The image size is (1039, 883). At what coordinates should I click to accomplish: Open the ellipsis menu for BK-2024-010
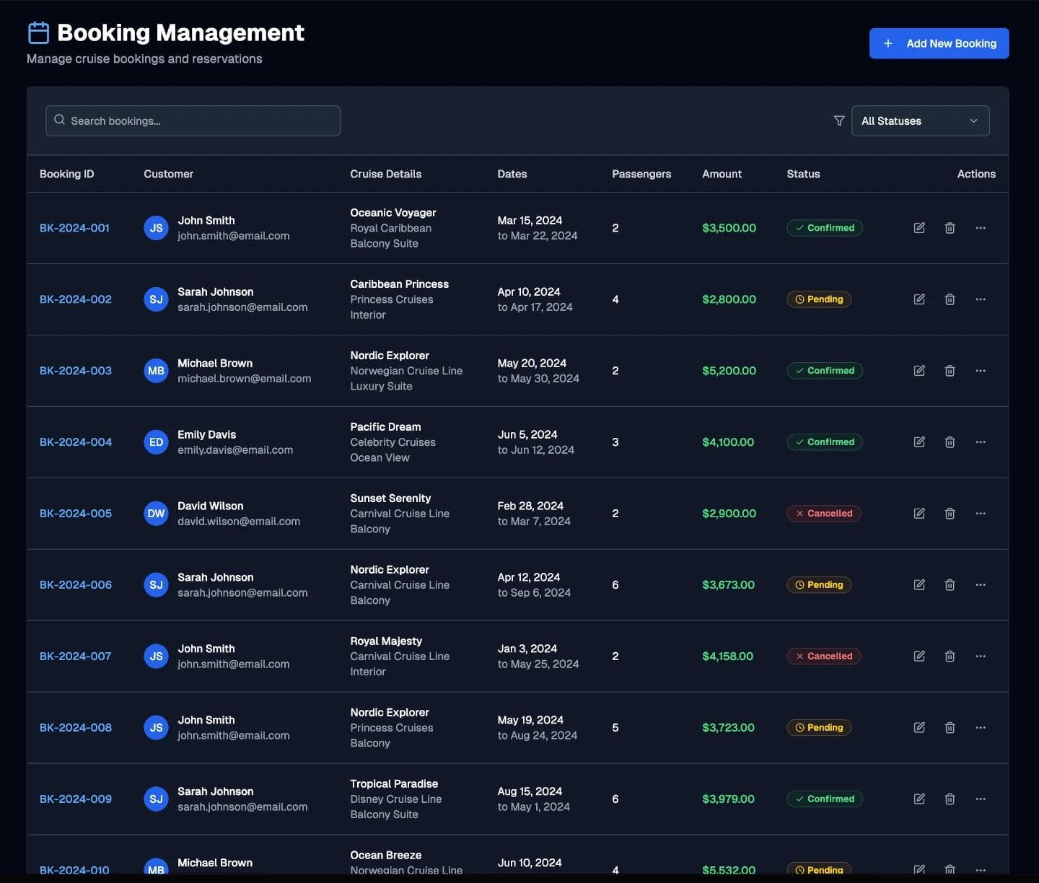[x=981, y=869]
